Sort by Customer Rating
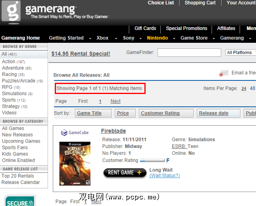 [x=166, y=113]
